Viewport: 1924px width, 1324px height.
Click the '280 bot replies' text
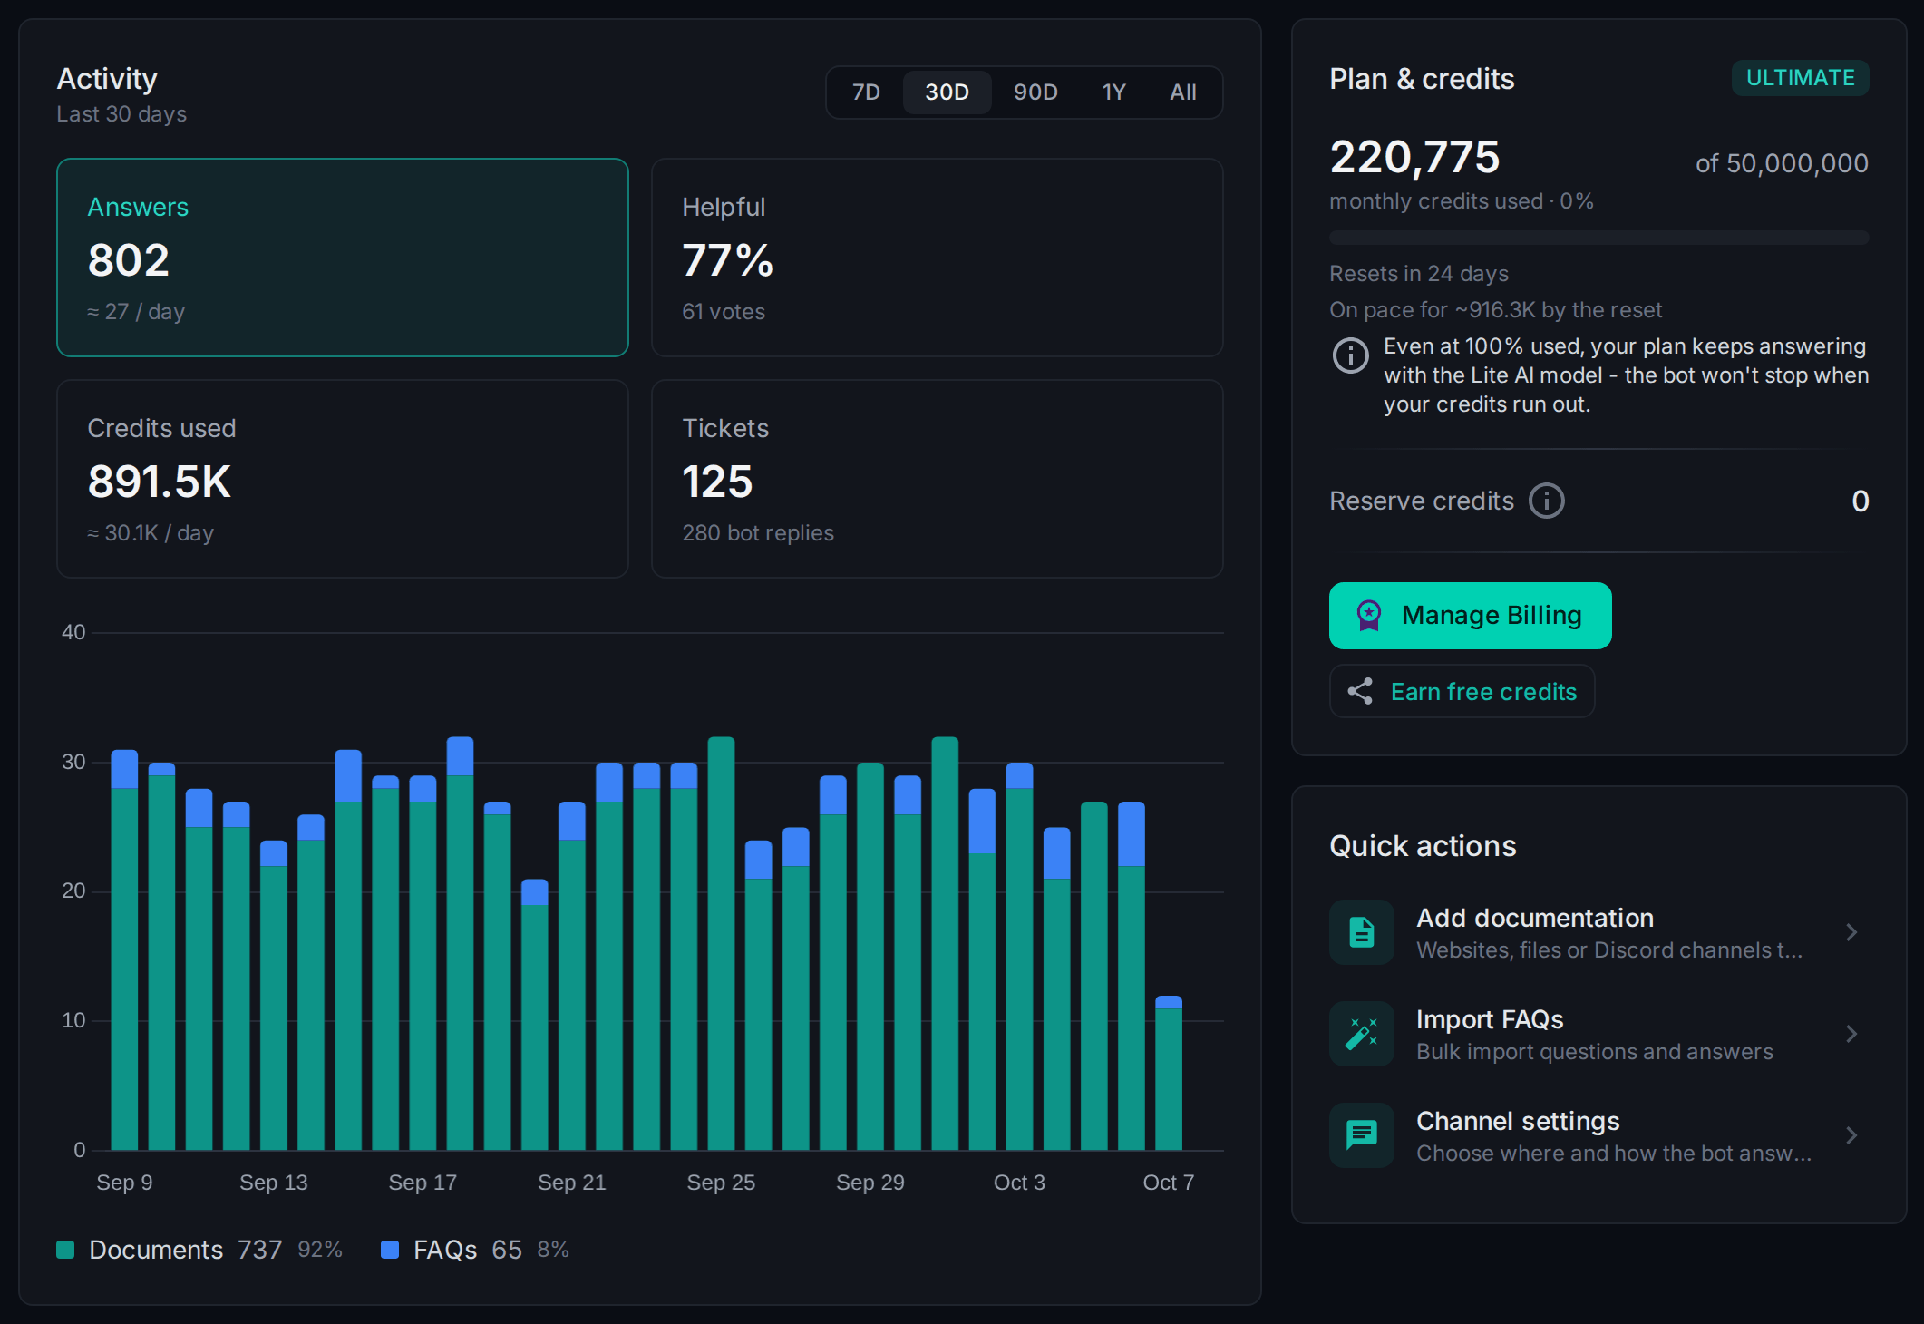758,533
